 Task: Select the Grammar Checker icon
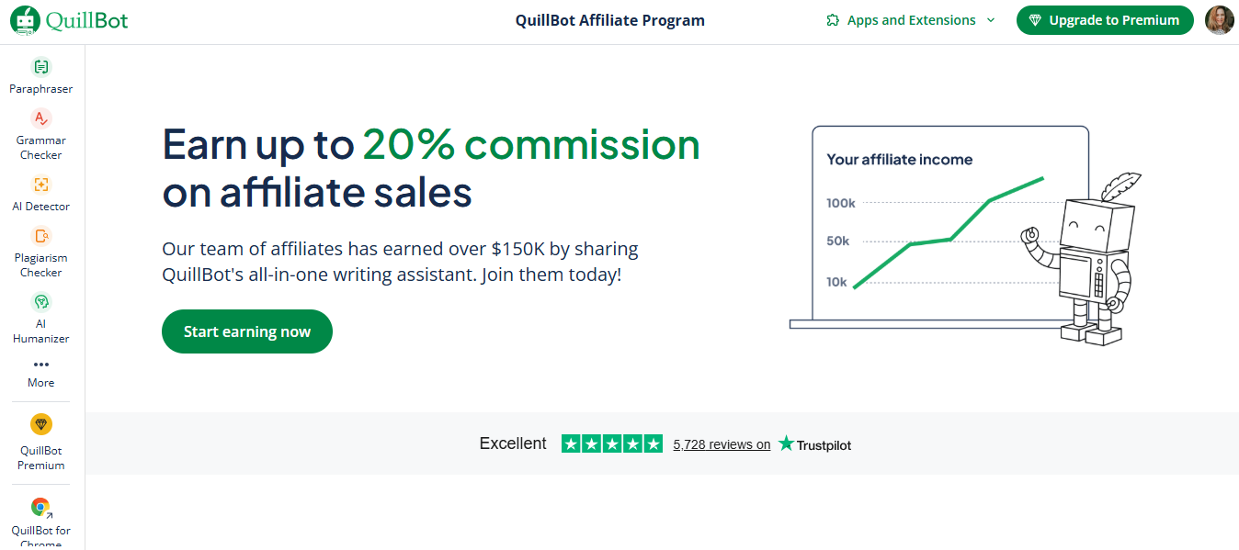(x=41, y=118)
